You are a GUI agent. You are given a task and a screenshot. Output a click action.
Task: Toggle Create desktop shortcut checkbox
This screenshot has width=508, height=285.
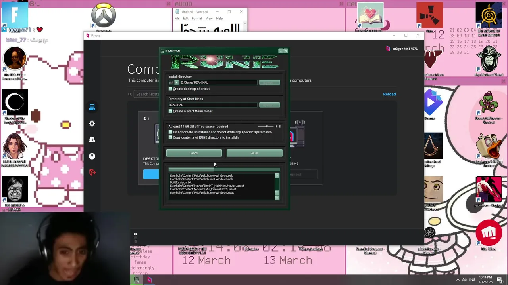pyautogui.click(x=170, y=89)
